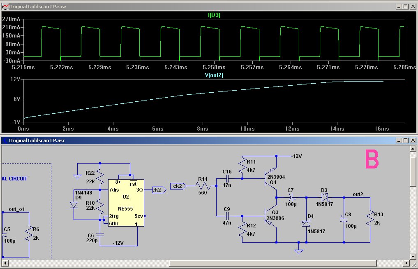
Task: Maximize the Original Goldscan CP.raw waveform window
Action: point(405,7)
